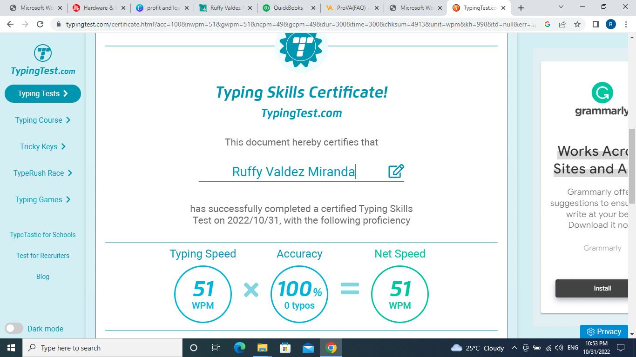Viewport: 636px width, 357px height.
Task: Expand the Typing Tests menu
Action: pos(43,93)
